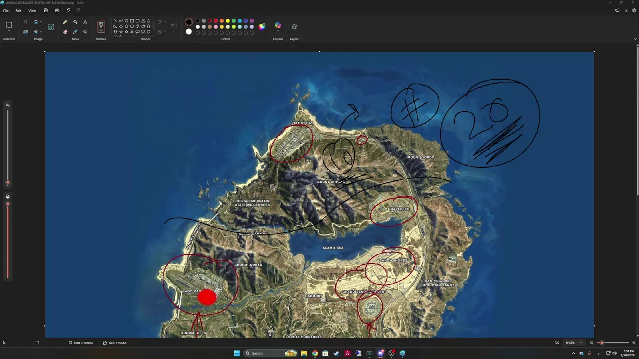
Task: Open the Edit menu
Action: coord(18,11)
